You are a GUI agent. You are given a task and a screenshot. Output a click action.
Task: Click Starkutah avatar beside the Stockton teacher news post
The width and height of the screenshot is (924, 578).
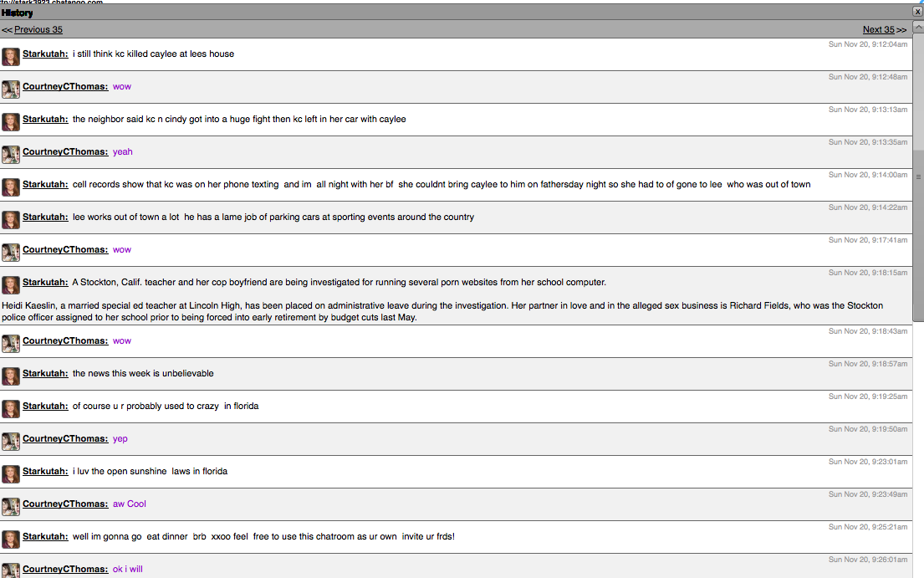[10, 285]
